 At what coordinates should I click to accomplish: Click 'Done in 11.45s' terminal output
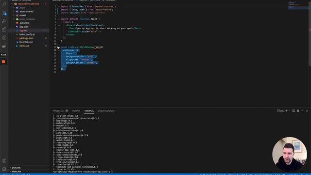(x=67, y=170)
